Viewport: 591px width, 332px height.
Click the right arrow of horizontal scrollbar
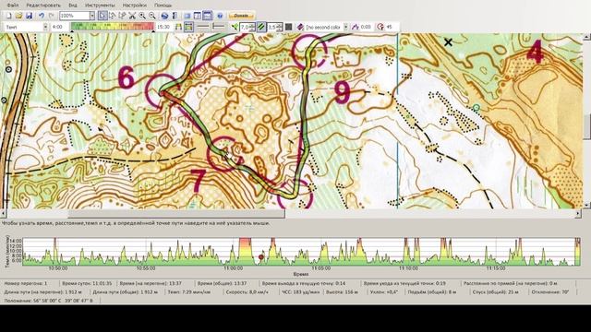pos(578,214)
